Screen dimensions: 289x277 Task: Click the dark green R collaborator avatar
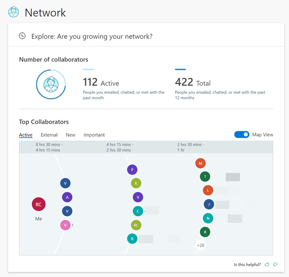pos(205,232)
